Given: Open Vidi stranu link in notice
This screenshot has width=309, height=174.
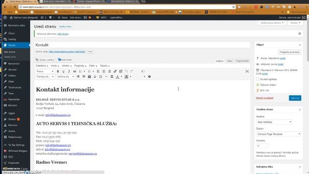Looking at the screenshot, I should pos(63,34).
